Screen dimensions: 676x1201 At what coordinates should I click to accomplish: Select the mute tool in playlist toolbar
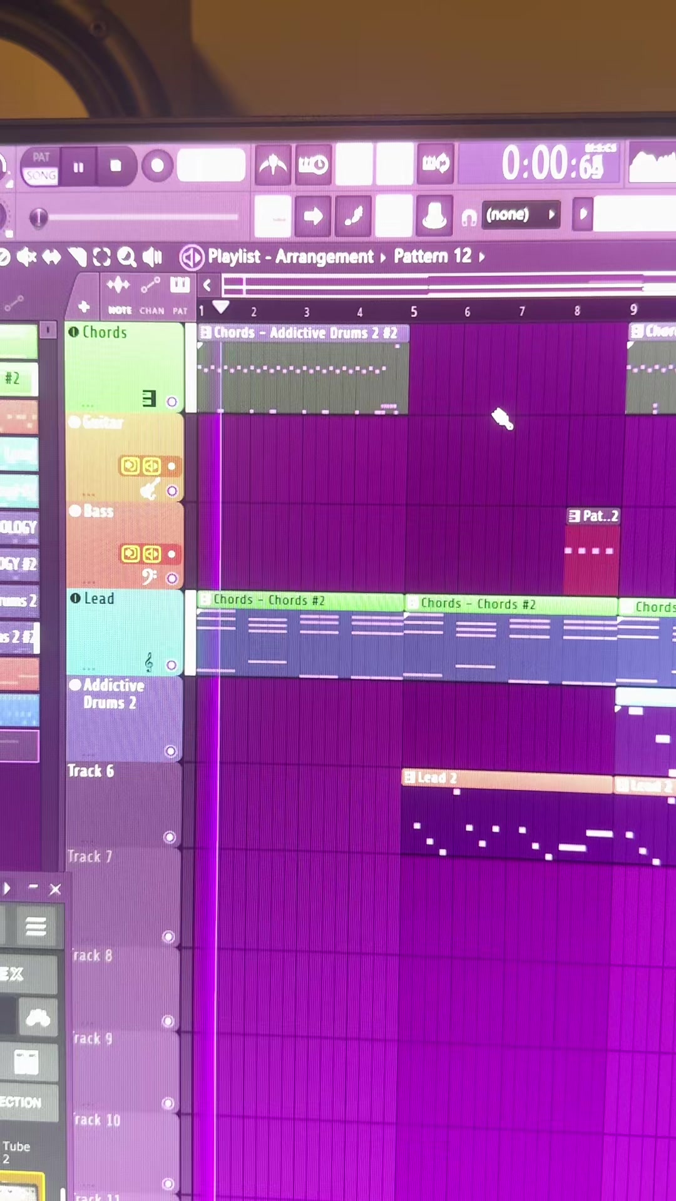(x=26, y=256)
